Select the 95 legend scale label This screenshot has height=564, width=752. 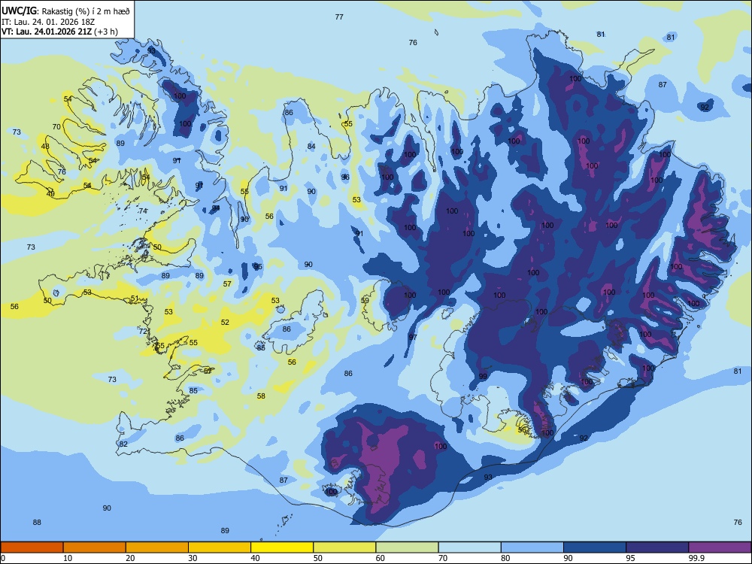coord(630,558)
